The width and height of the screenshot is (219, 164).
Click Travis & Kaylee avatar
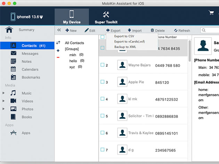pyautogui.click(x=122, y=133)
